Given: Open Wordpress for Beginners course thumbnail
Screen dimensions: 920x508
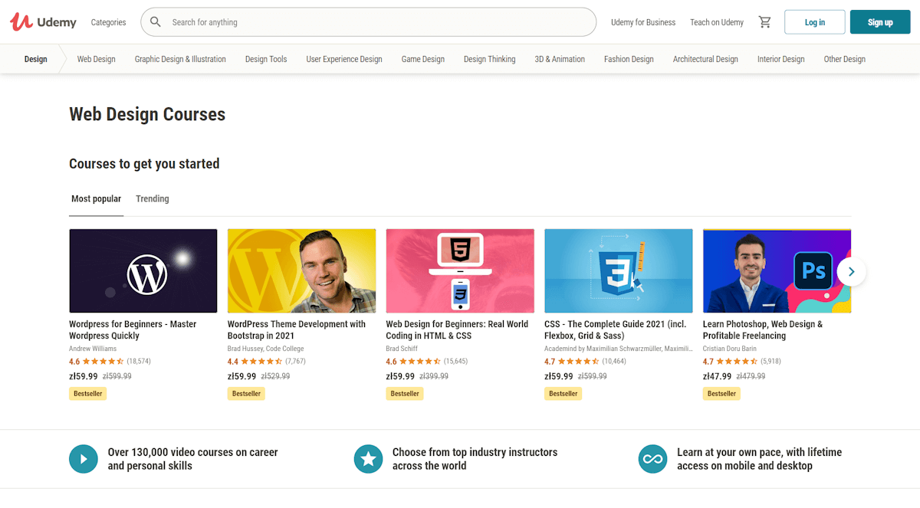Looking at the screenshot, I should click(143, 270).
